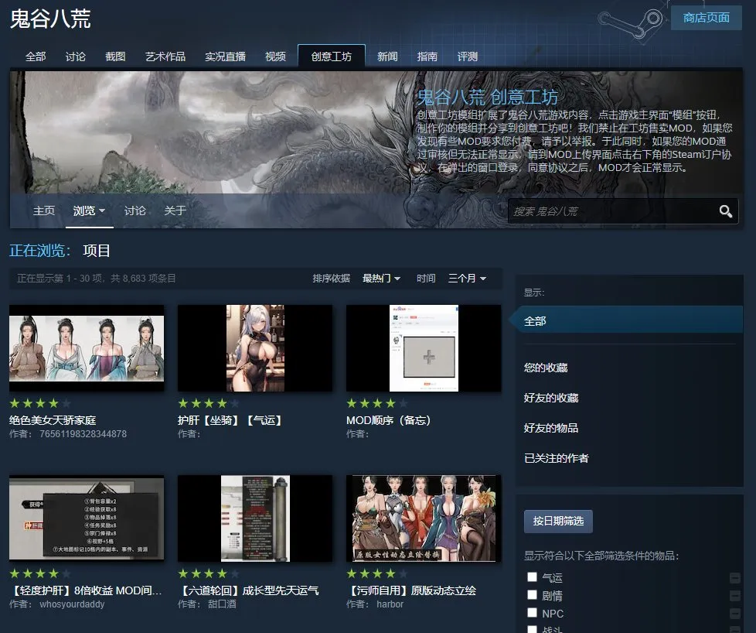
Task: Click the title 【六道轮回】成长型先天运气
Action: coord(248,590)
